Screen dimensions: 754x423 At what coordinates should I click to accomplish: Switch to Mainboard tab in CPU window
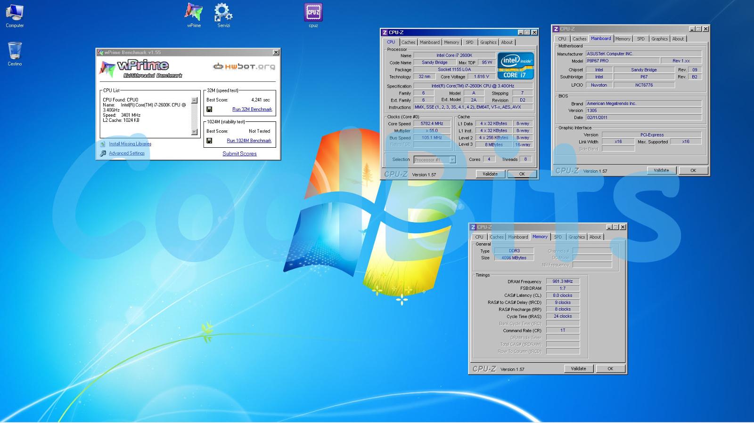pos(429,42)
